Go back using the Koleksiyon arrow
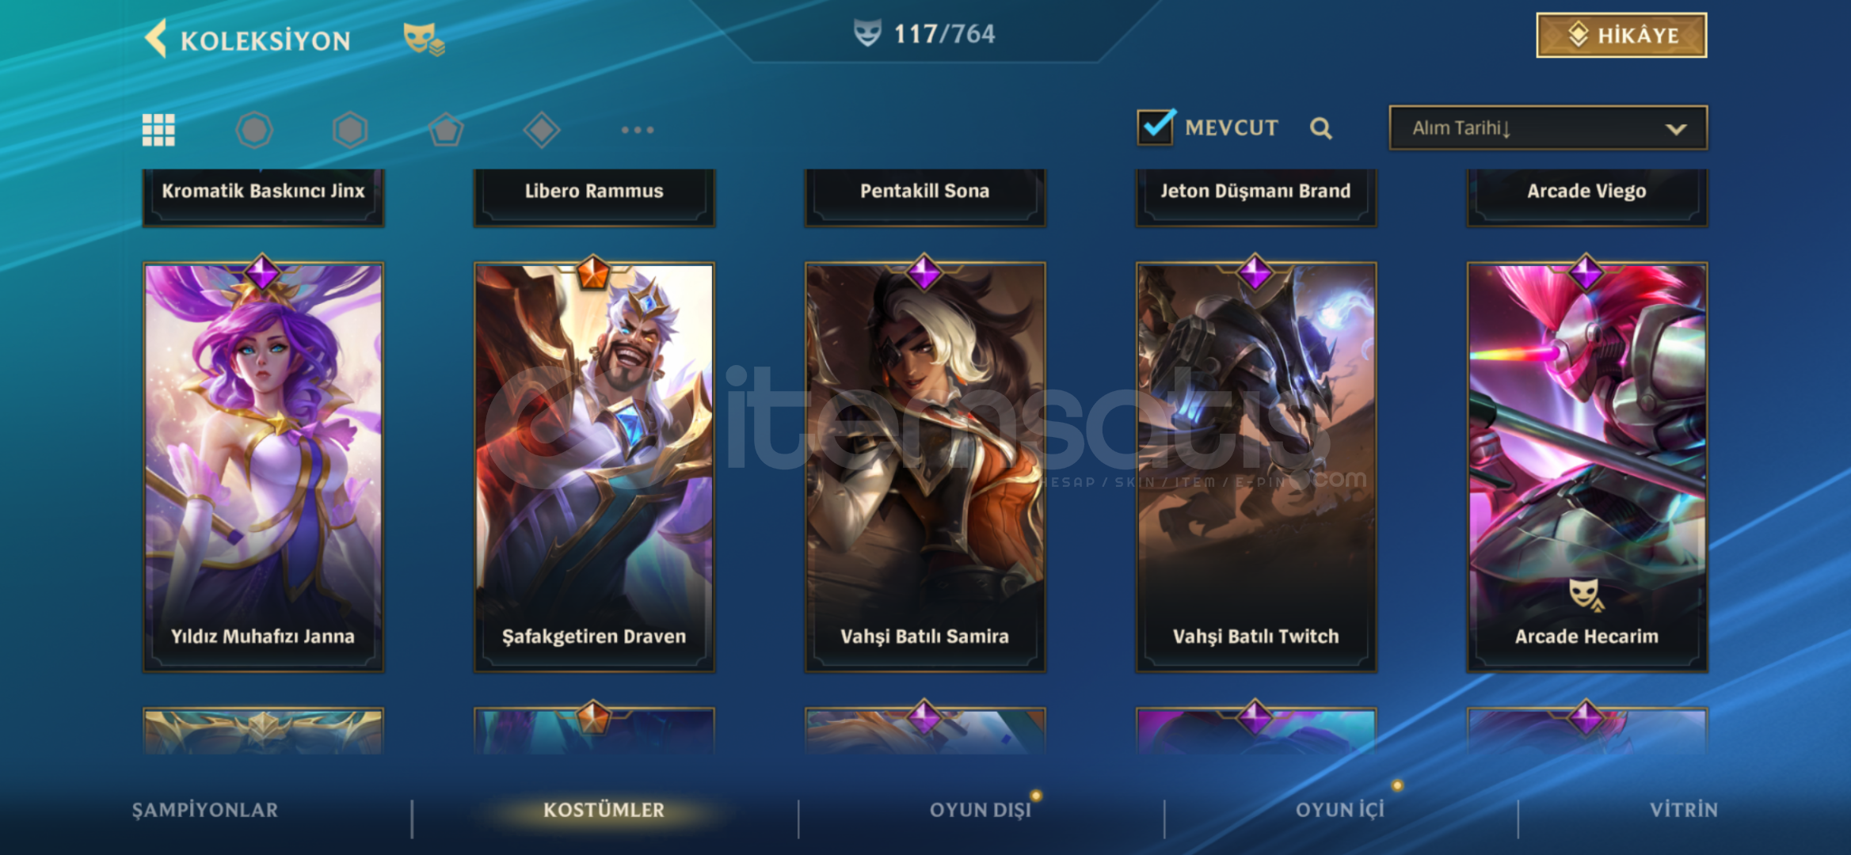1851x855 pixels. click(x=156, y=38)
